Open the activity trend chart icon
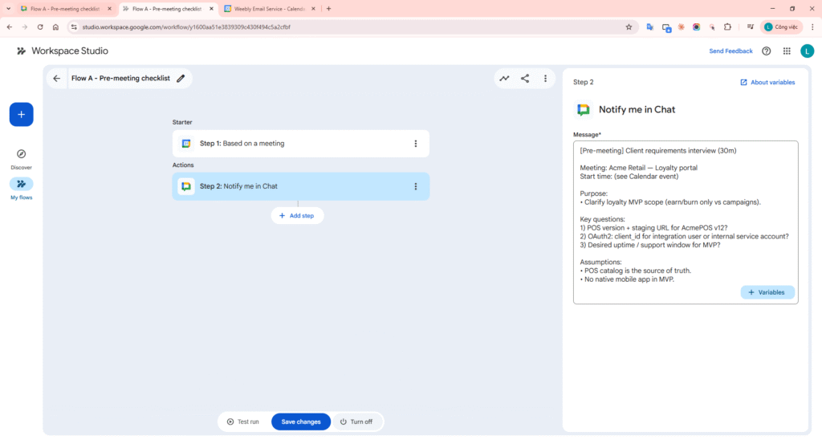822x444 pixels. pos(504,79)
